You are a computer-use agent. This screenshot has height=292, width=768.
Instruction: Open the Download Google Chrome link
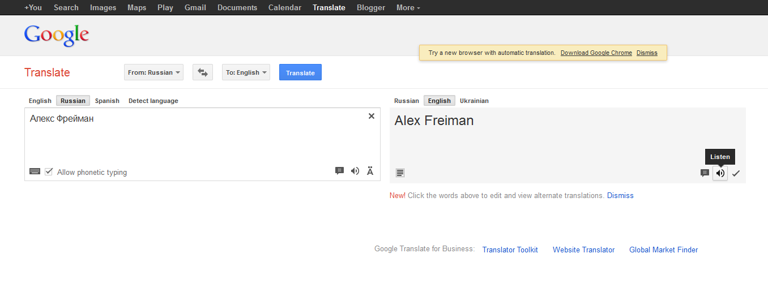point(596,53)
